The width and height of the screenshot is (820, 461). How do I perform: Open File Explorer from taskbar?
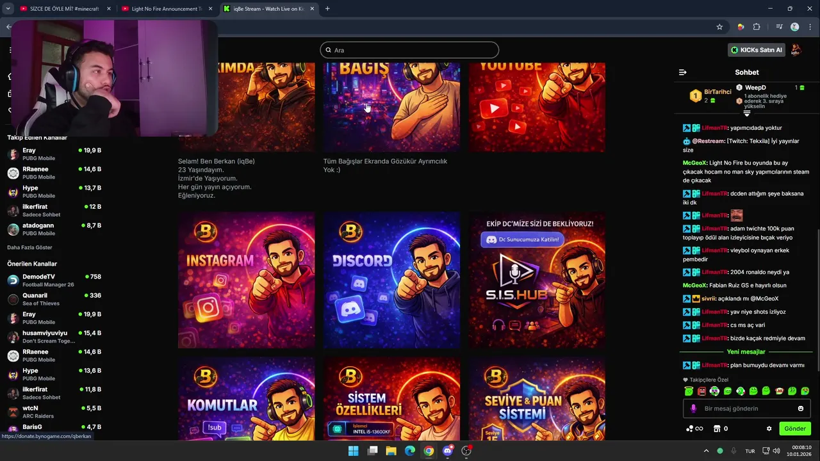pyautogui.click(x=391, y=451)
